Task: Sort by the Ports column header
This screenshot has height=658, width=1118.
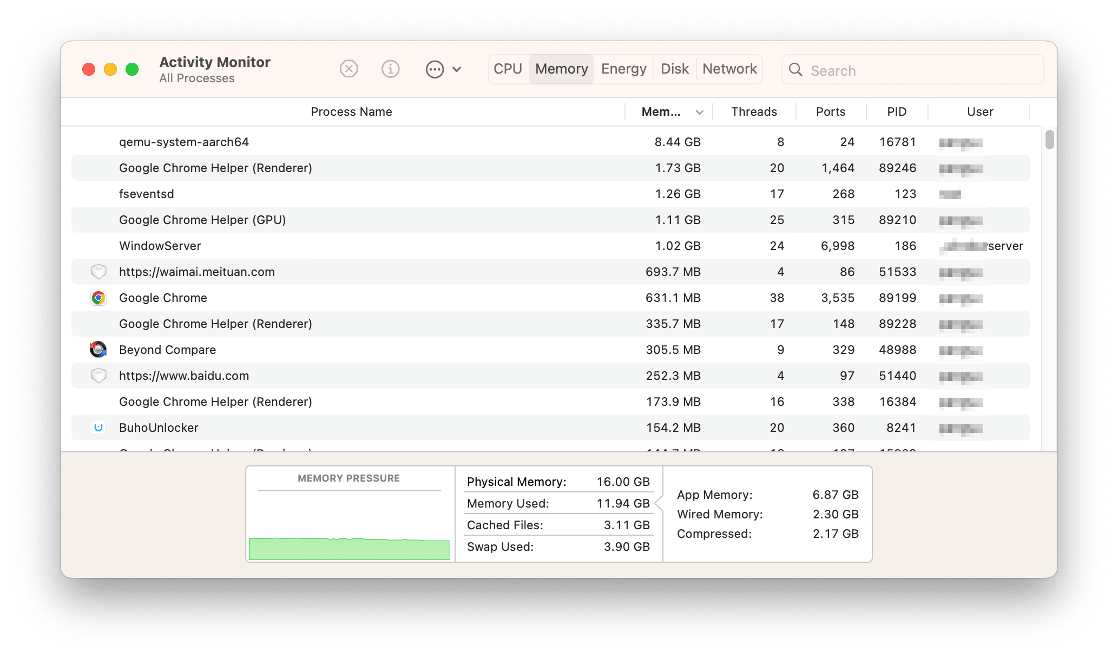Action: (x=830, y=111)
